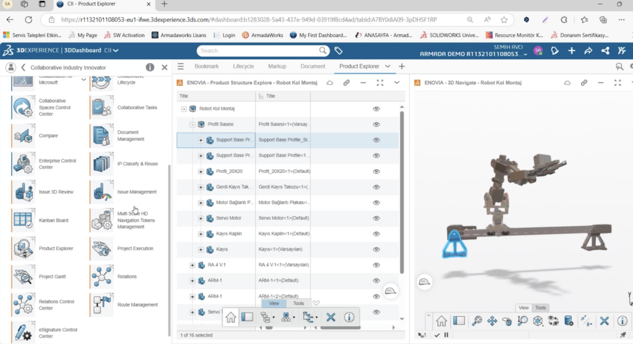This screenshot has width=633, height=344.
Task: Open eSignature Control Center app
Action: [x=23, y=333]
